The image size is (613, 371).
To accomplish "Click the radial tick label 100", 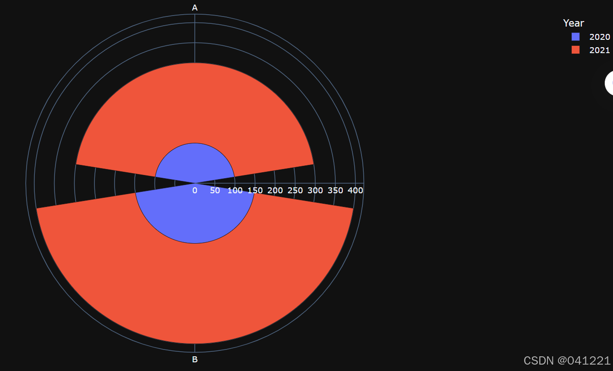I will click(235, 190).
